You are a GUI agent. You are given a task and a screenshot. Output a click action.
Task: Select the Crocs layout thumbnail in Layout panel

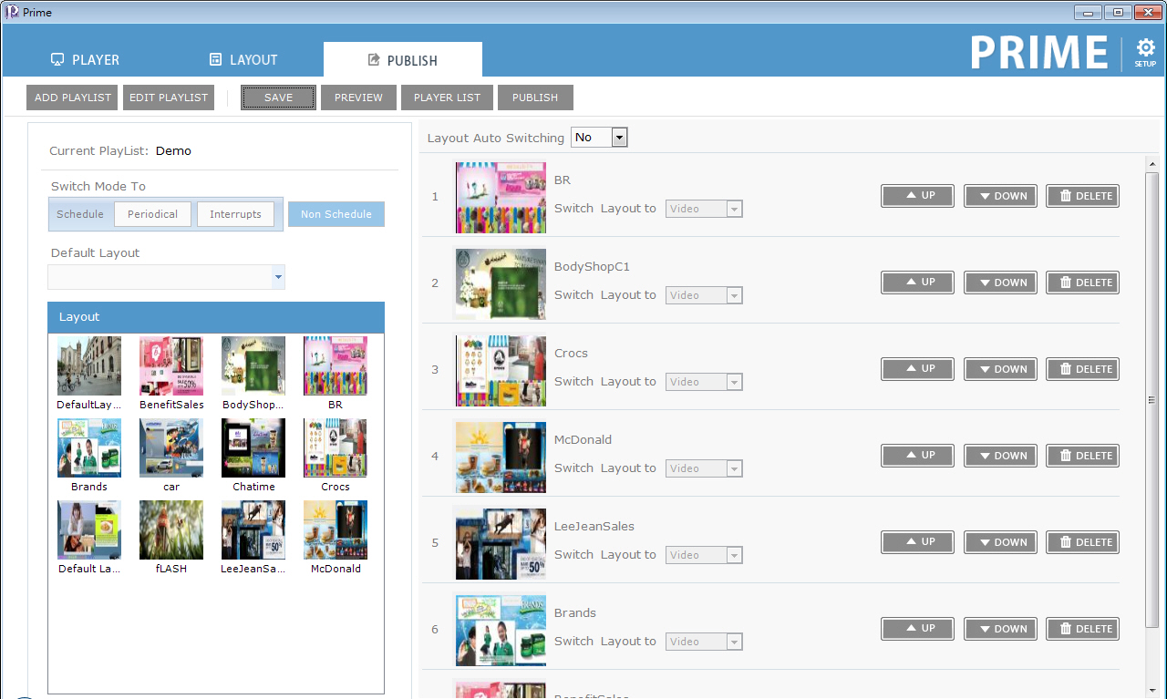pyautogui.click(x=336, y=447)
